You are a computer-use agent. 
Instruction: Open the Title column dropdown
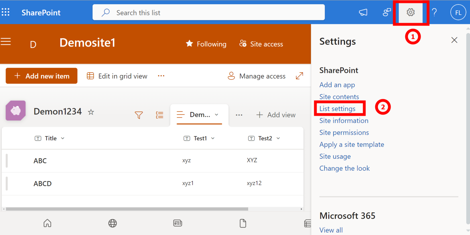[x=62, y=138]
